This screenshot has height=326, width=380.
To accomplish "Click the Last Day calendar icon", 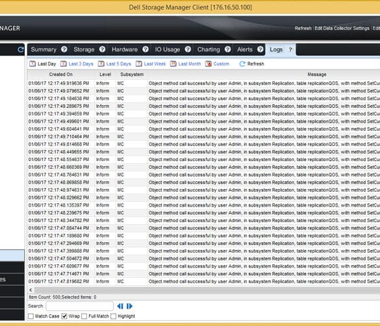I will point(32,64).
